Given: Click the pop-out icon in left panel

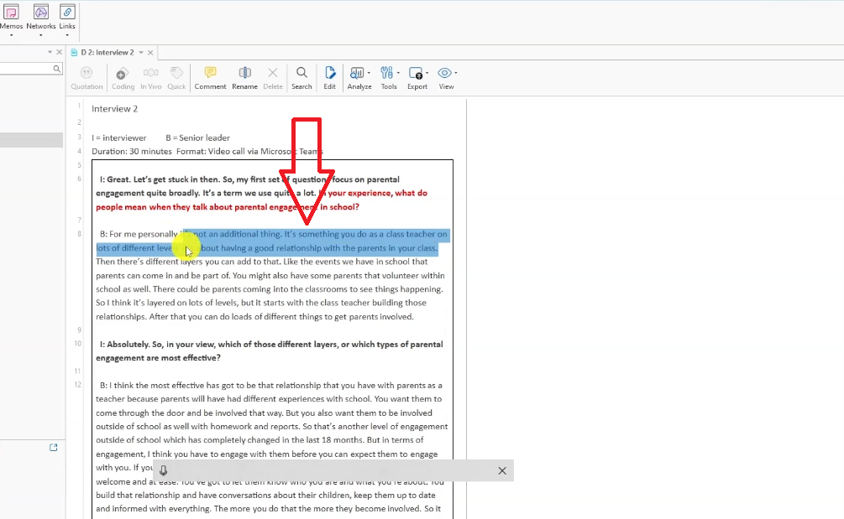Looking at the screenshot, I should 54,448.
